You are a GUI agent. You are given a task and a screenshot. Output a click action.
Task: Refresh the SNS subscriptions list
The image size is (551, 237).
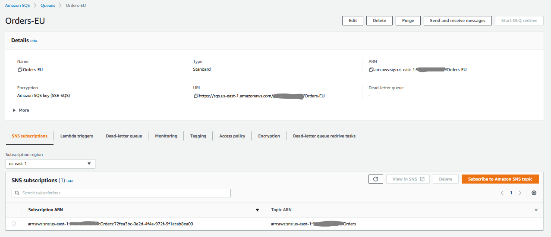pos(376,179)
